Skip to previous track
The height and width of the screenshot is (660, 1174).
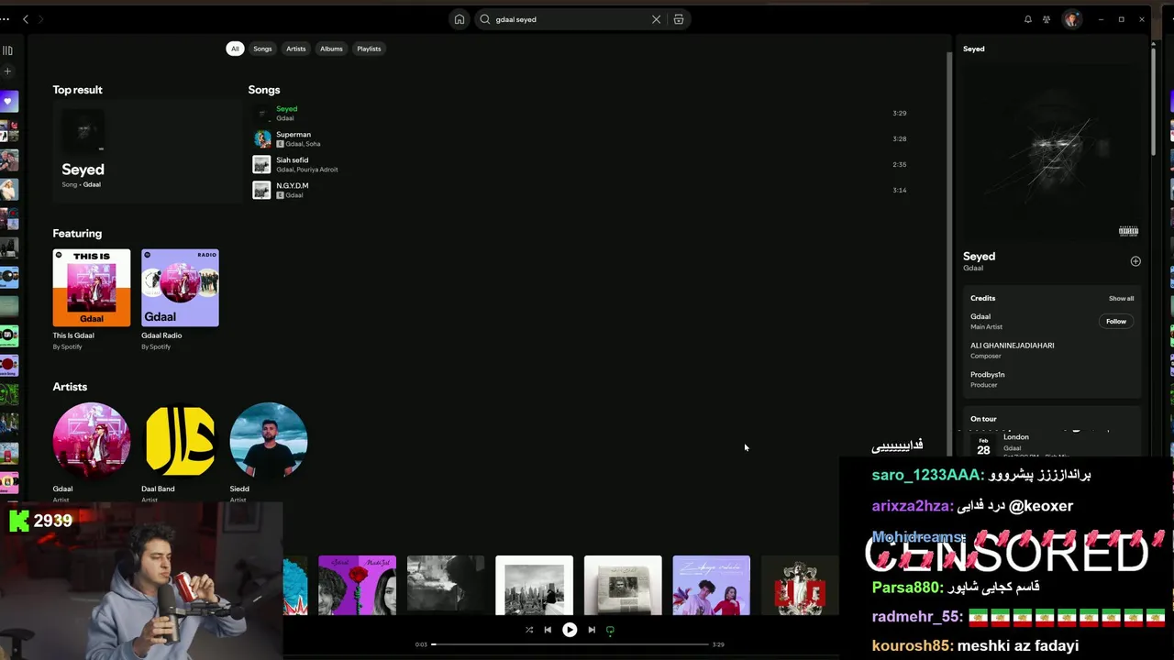(548, 630)
